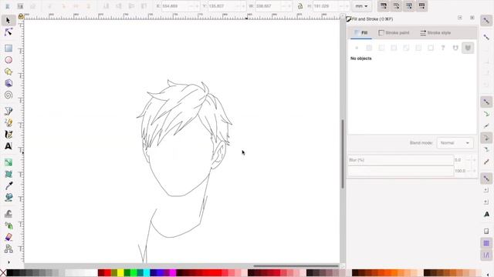Screen dimensions: 494x277
Task: Select the Dropper color picker tool
Action: [8, 185]
